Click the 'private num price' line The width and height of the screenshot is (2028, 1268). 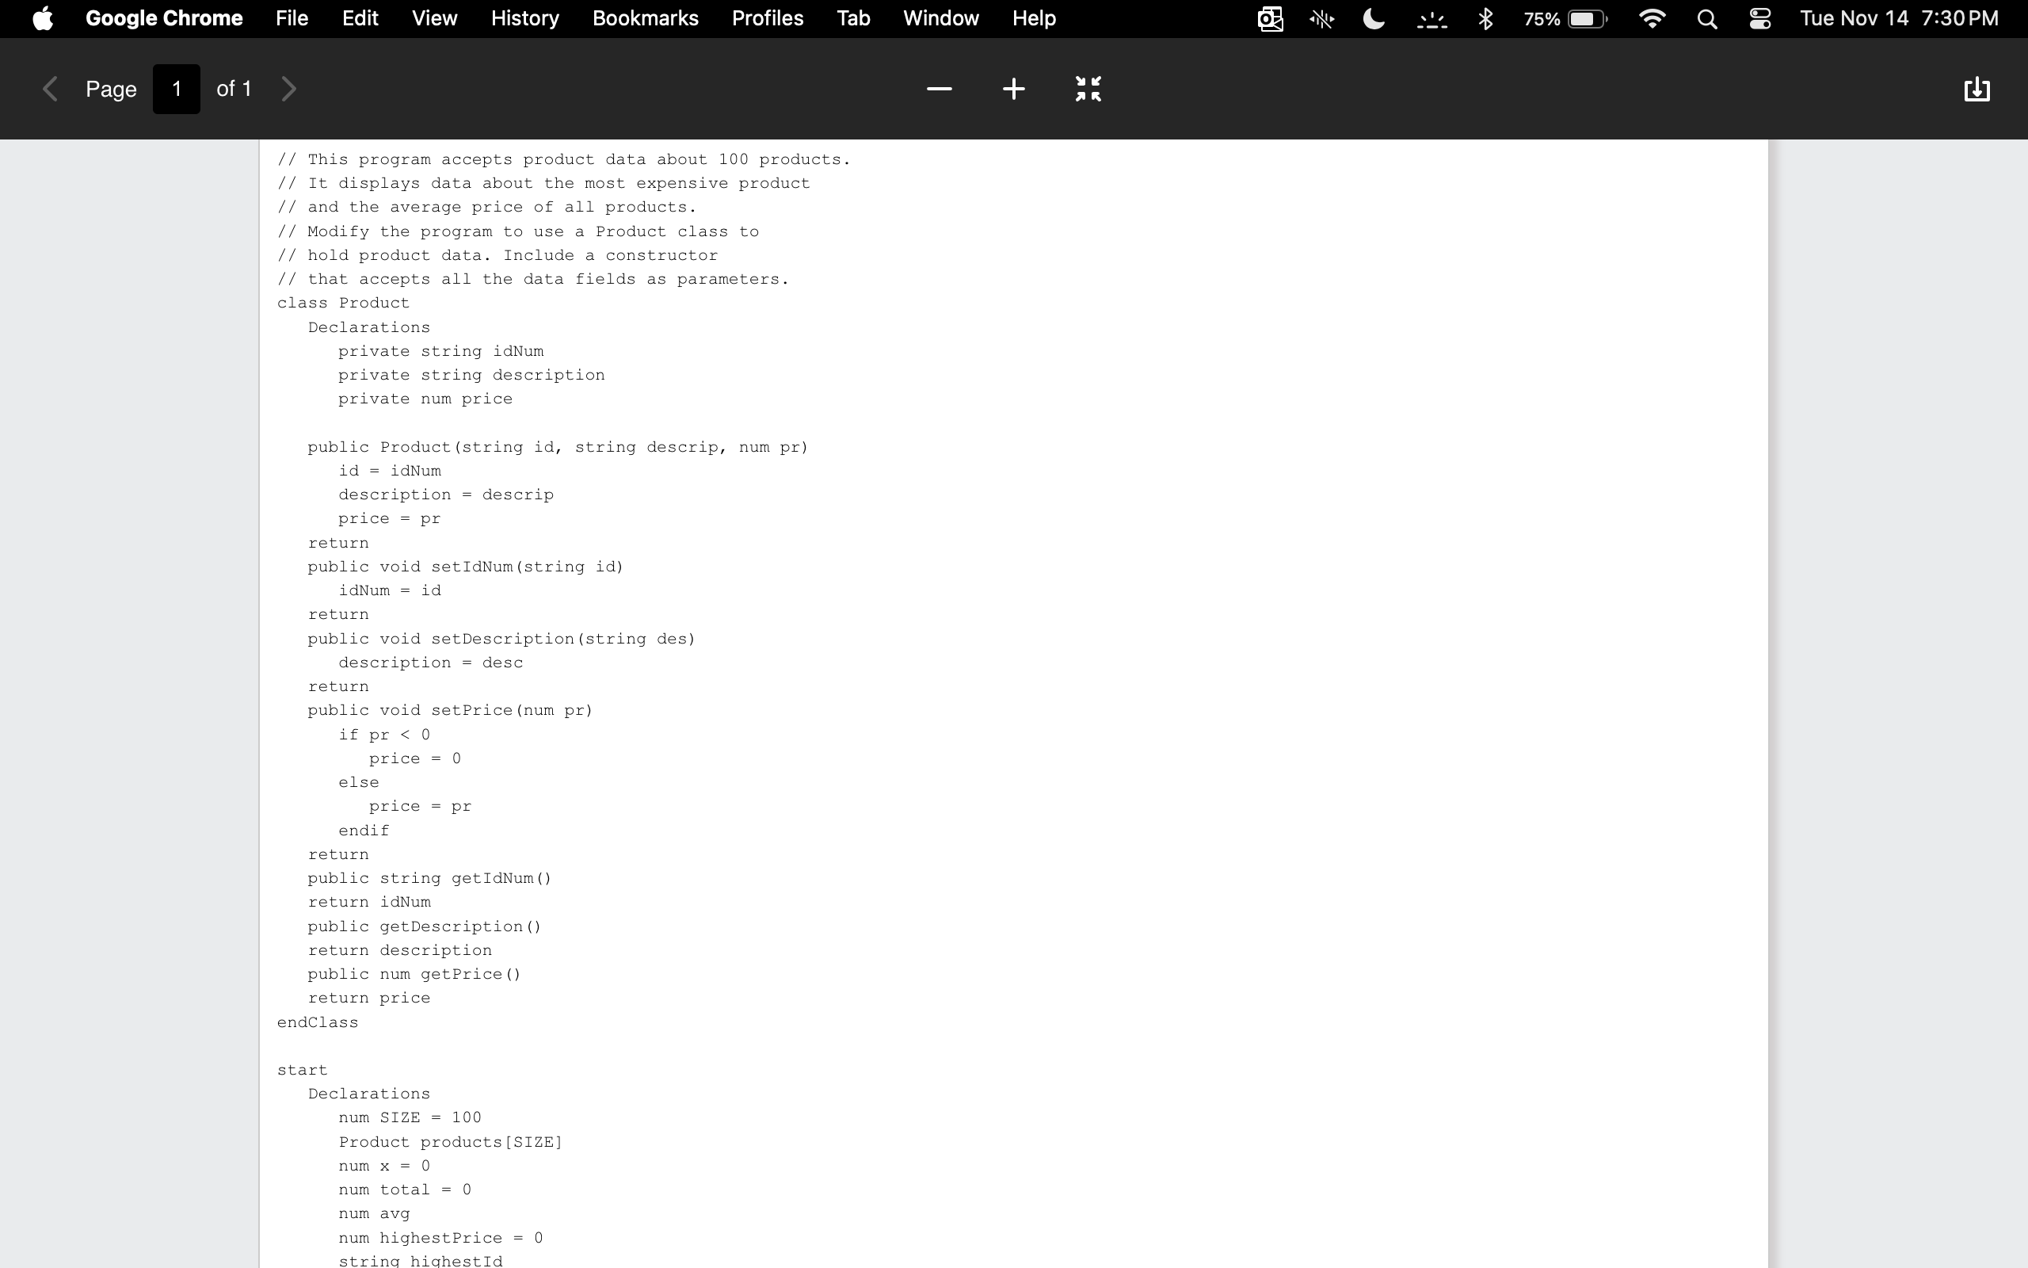(425, 399)
